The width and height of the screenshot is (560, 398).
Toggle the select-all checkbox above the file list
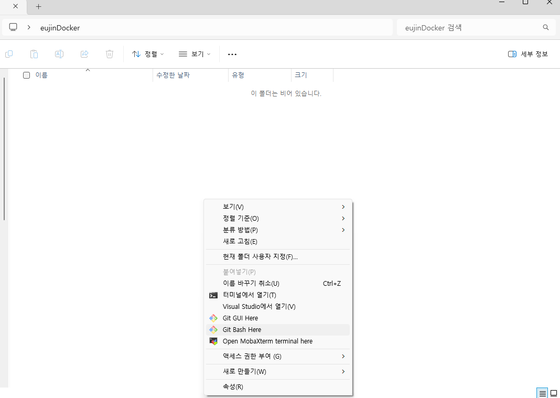click(x=26, y=75)
